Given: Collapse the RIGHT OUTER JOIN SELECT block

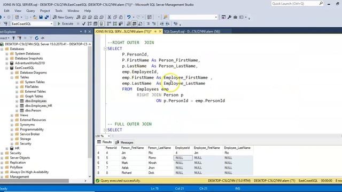Looking at the screenshot, I should 105,49.
